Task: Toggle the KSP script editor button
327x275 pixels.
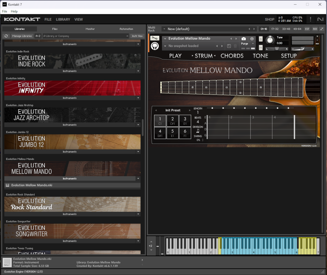Action: coord(307,29)
